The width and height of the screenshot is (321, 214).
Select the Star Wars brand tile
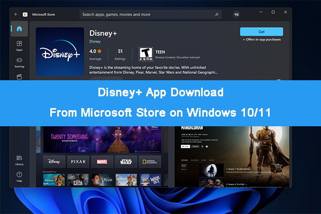(126, 160)
